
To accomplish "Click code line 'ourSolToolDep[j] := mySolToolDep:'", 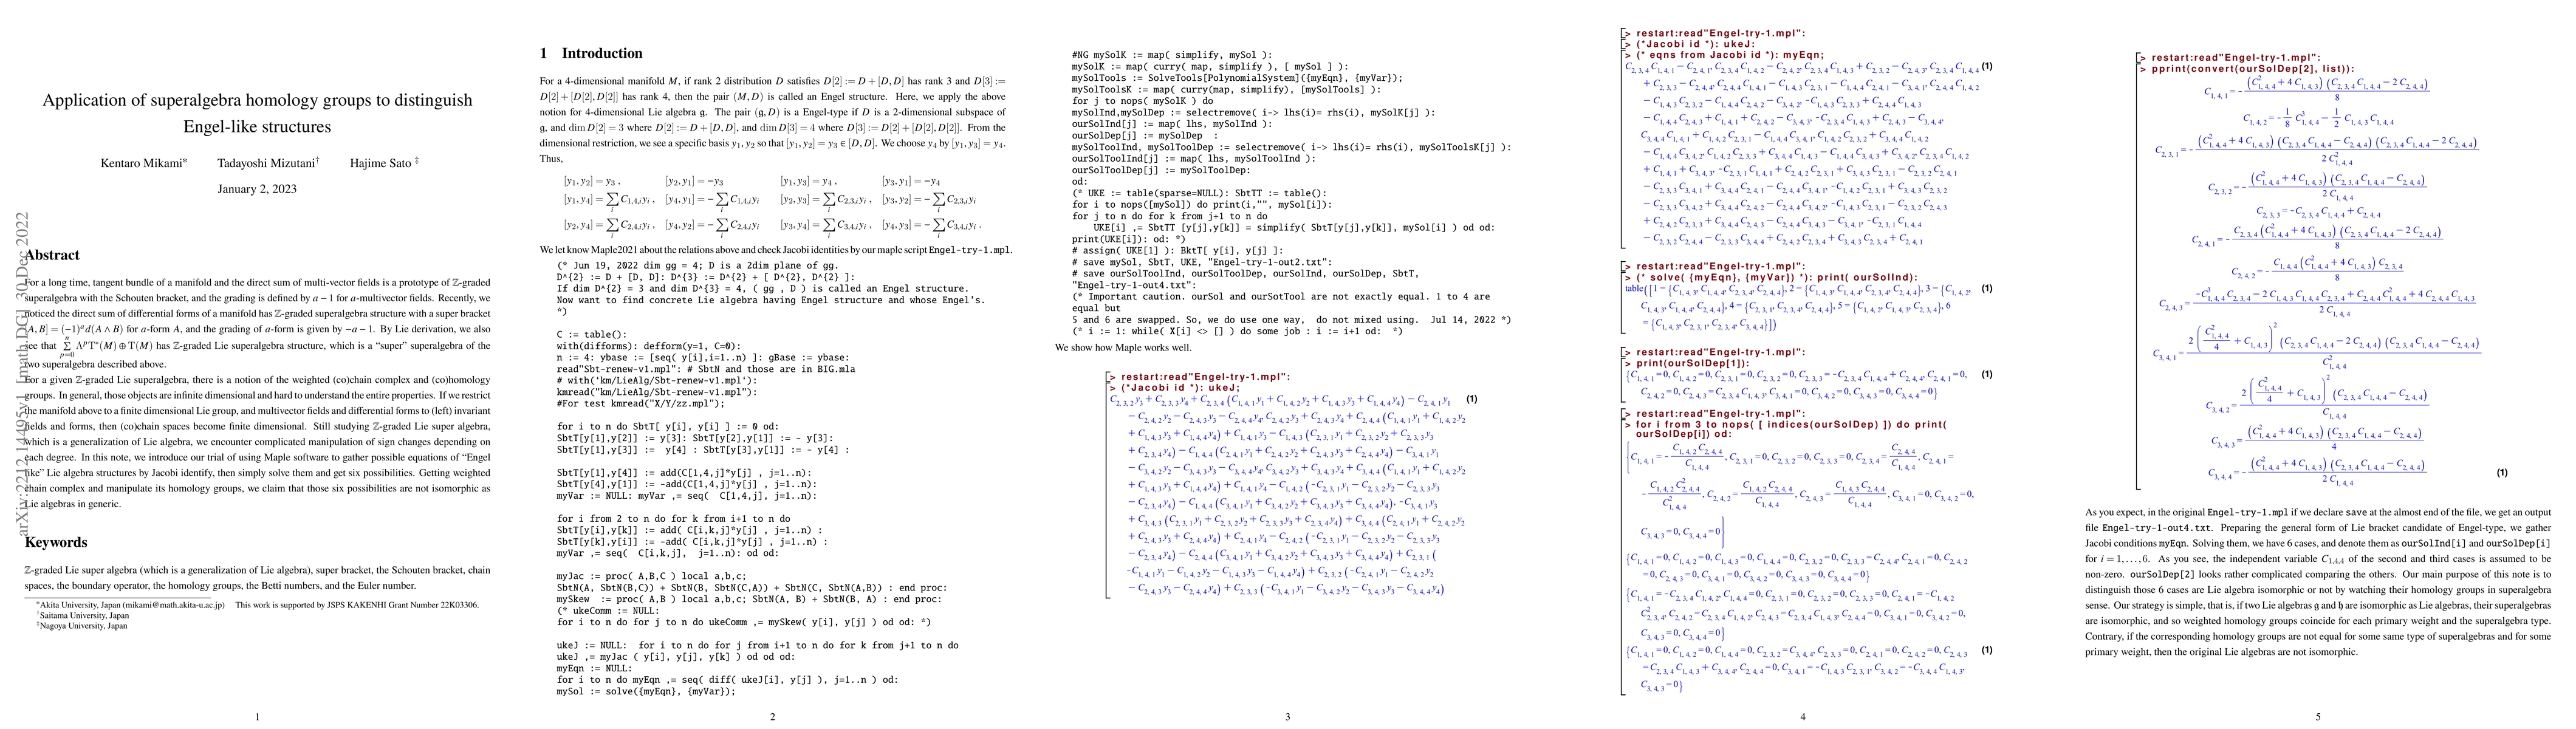I will (1161, 170).
